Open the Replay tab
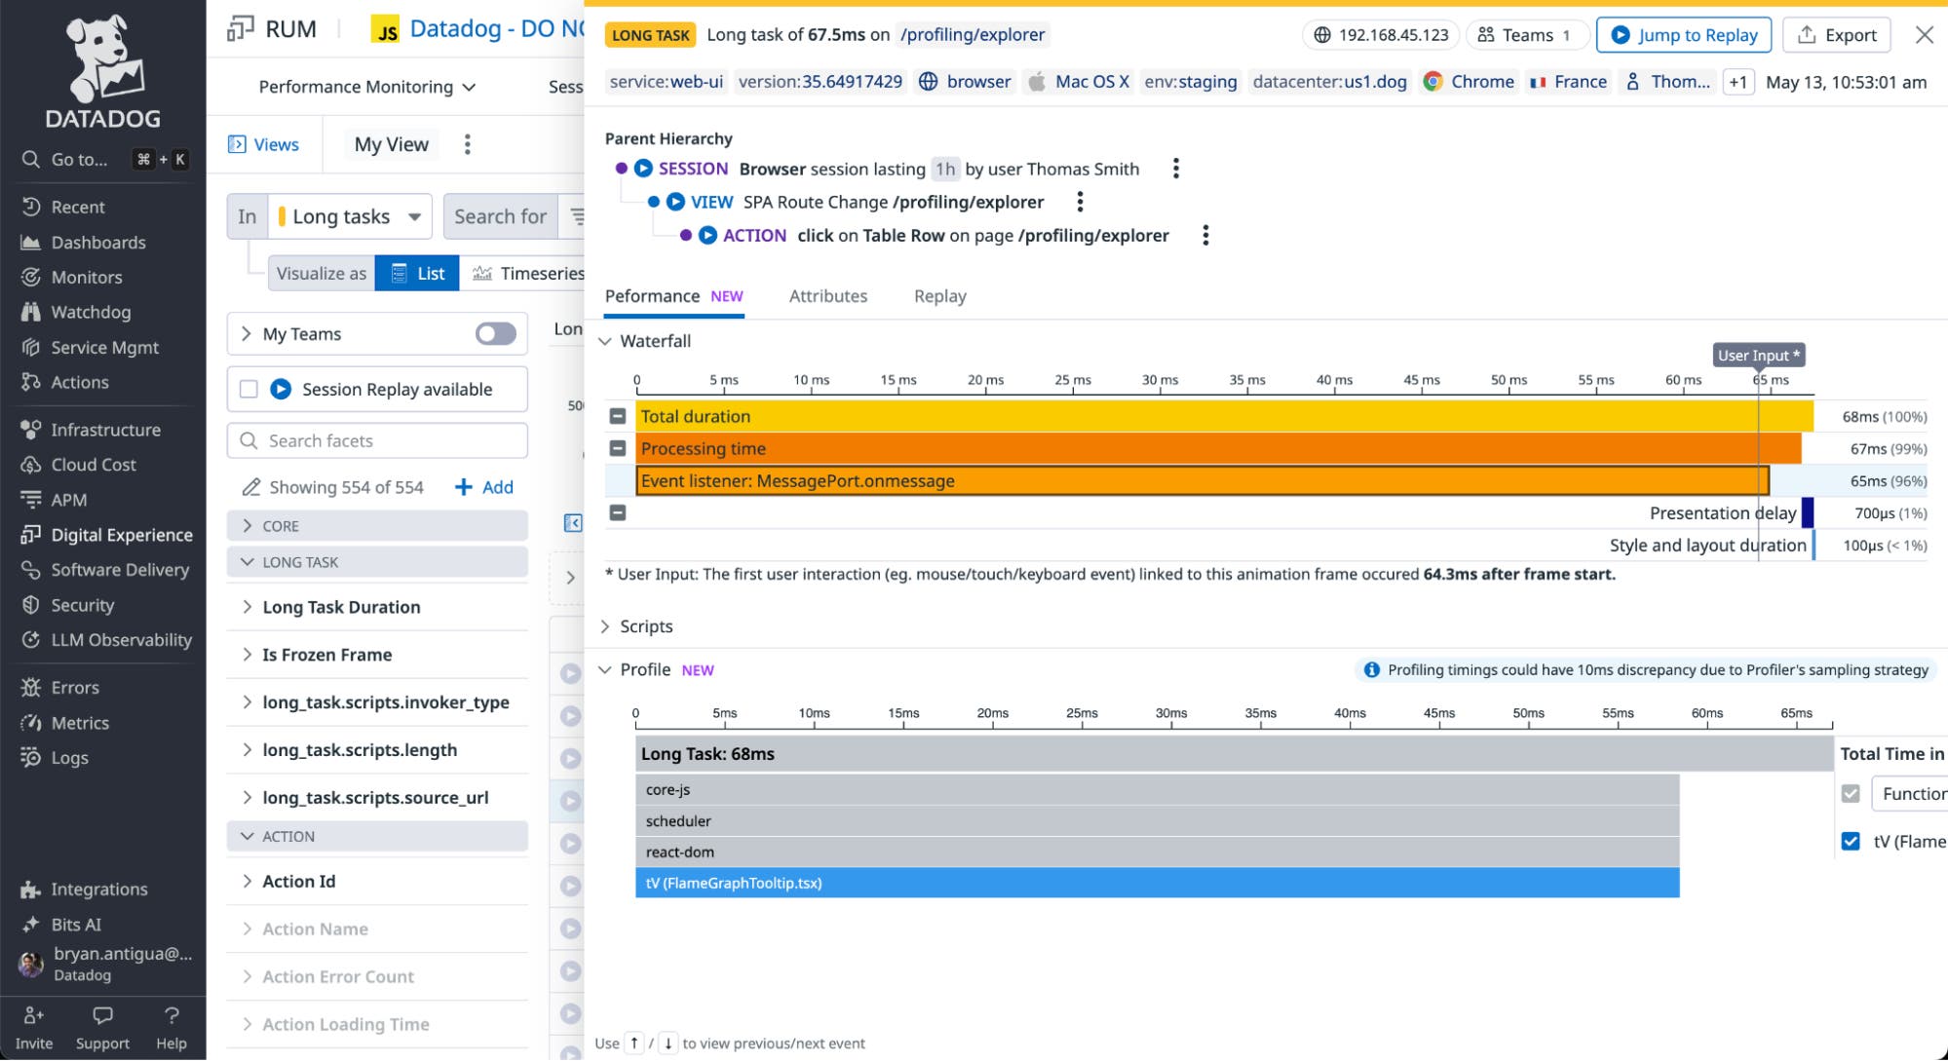This screenshot has width=1948, height=1061. 938,295
